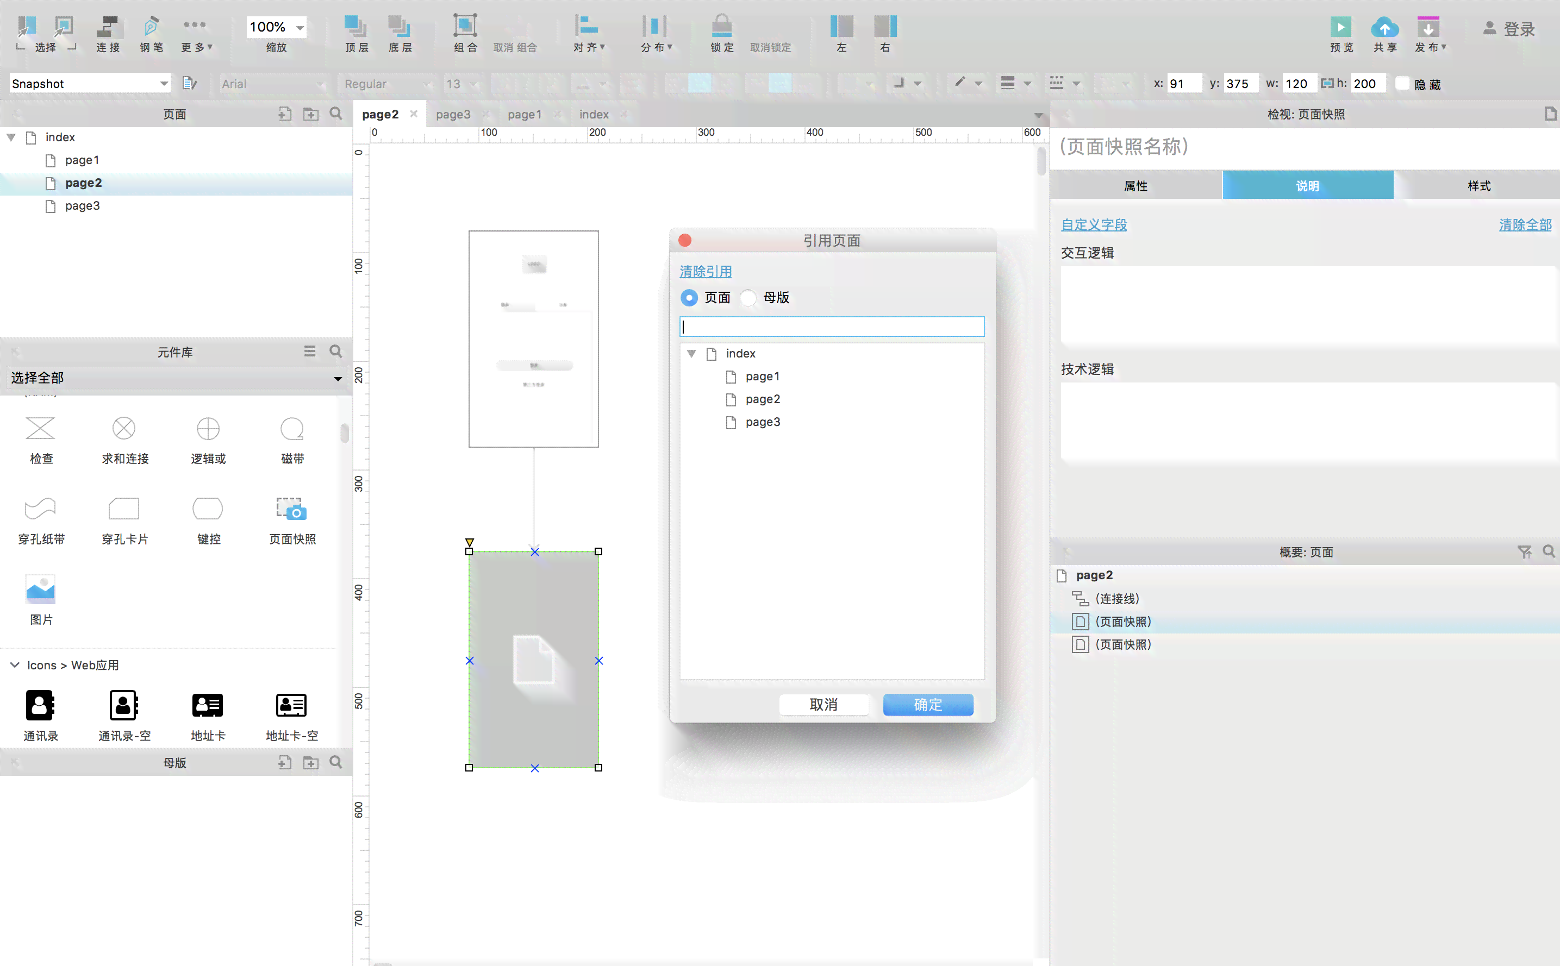Image resolution: width=1560 pixels, height=966 pixels.
Task: Open the Publish menu
Action: tap(1429, 34)
